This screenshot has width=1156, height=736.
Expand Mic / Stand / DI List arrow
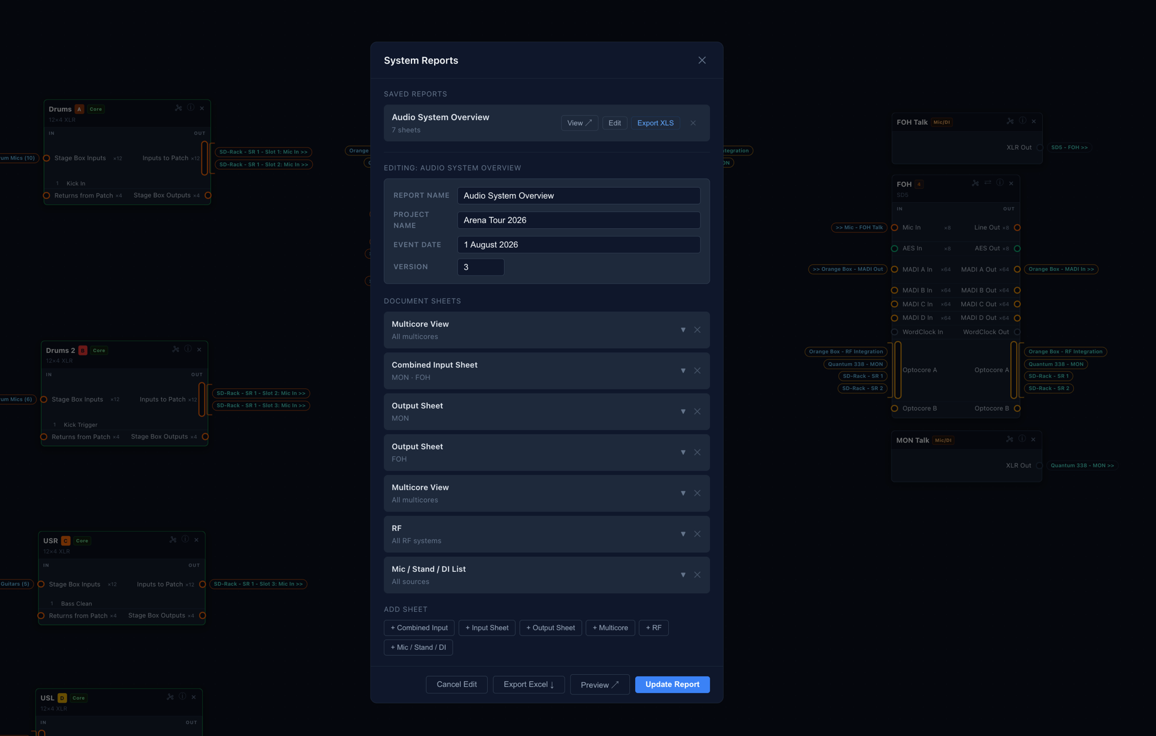coord(683,575)
